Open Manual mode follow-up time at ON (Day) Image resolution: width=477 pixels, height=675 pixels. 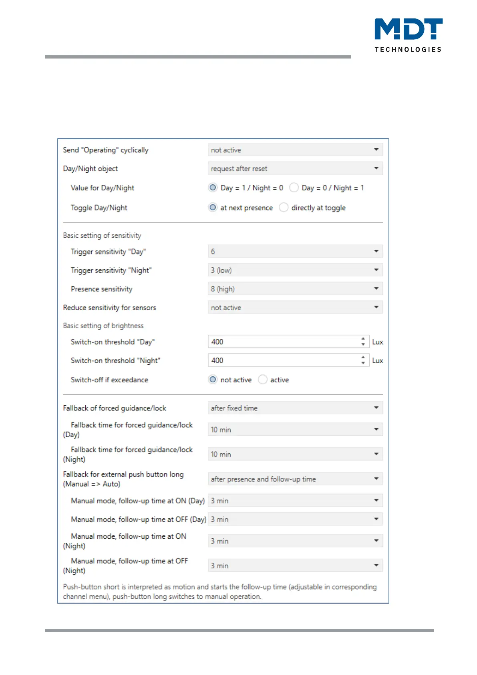pyautogui.click(x=295, y=501)
